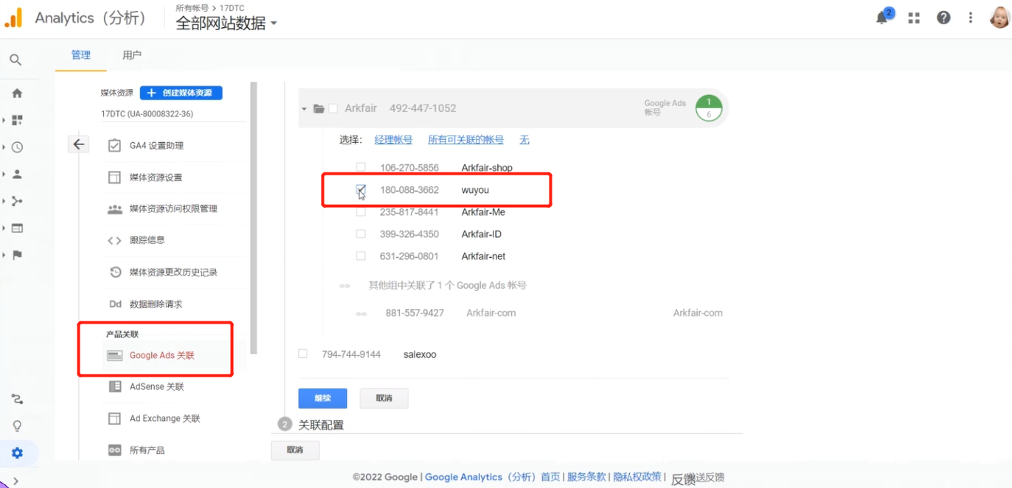Click the blue 继续 button
Viewport: 1012px width, 488px height.
point(322,398)
